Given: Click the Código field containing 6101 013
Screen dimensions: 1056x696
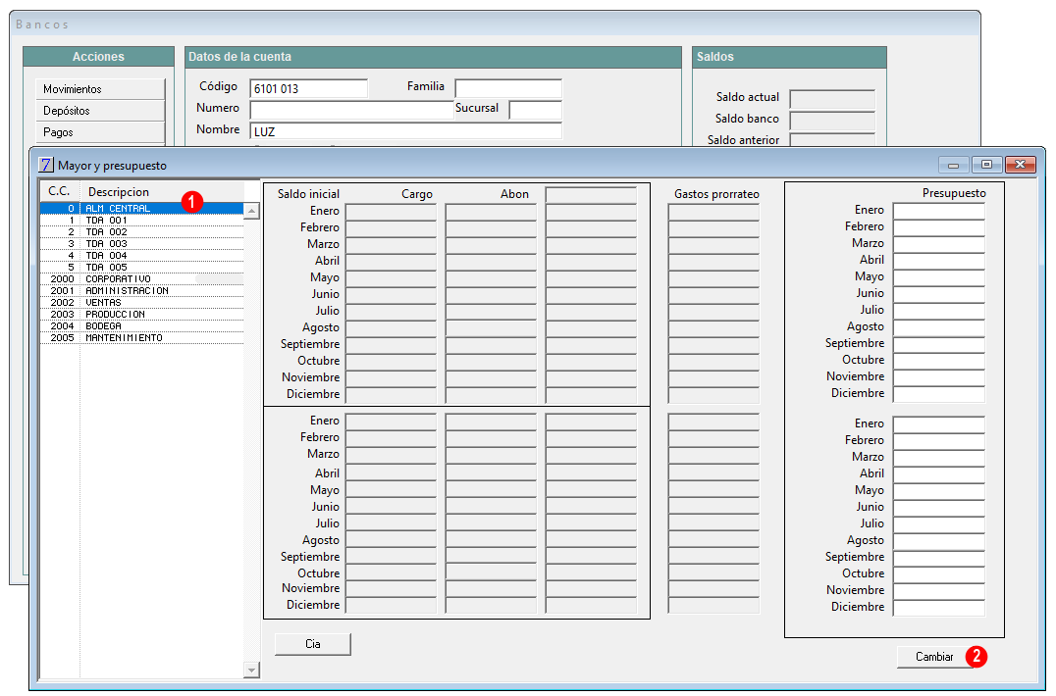Looking at the screenshot, I should [x=308, y=89].
